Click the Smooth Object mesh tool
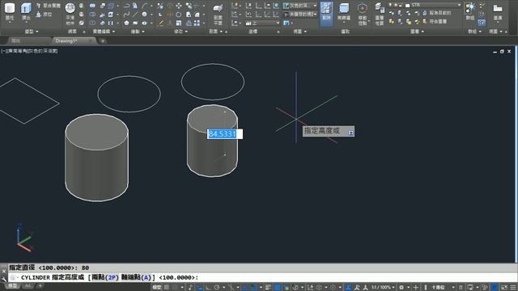 click(x=70, y=14)
